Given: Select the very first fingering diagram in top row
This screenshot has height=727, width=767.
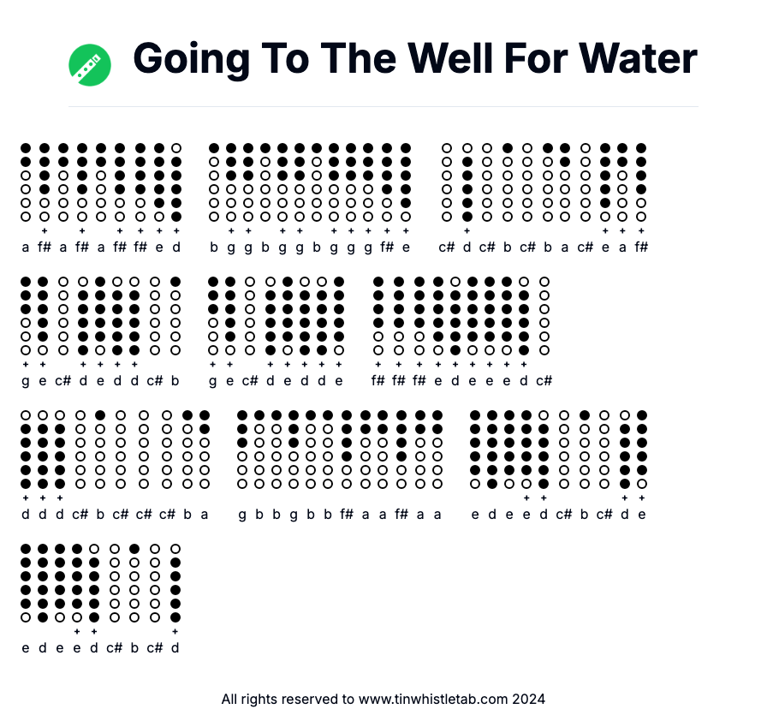Looking at the screenshot, I should tap(26, 182).
